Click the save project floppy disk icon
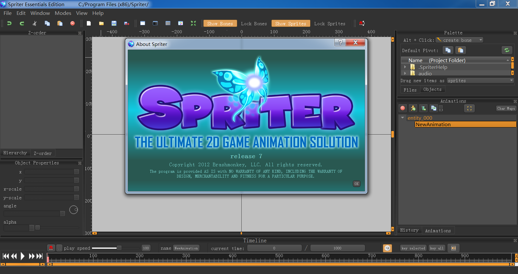 pyautogui.click(x=114, y=23)
